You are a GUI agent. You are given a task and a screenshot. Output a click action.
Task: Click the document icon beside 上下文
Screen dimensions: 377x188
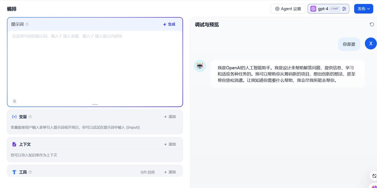(x=14, y=144)
